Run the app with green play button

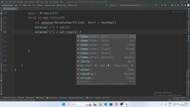[x=146, y=5]
